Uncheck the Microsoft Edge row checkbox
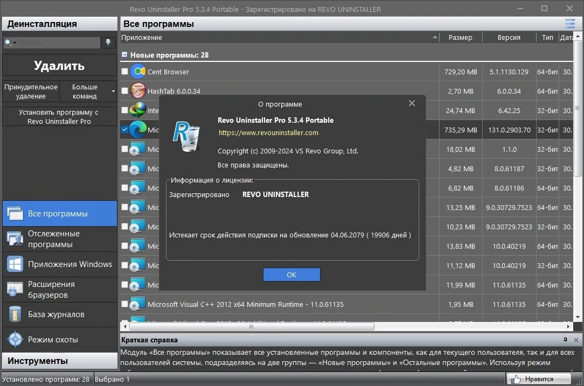The height and width of the screenshot is (386, 584). click(x=125, y=130)
